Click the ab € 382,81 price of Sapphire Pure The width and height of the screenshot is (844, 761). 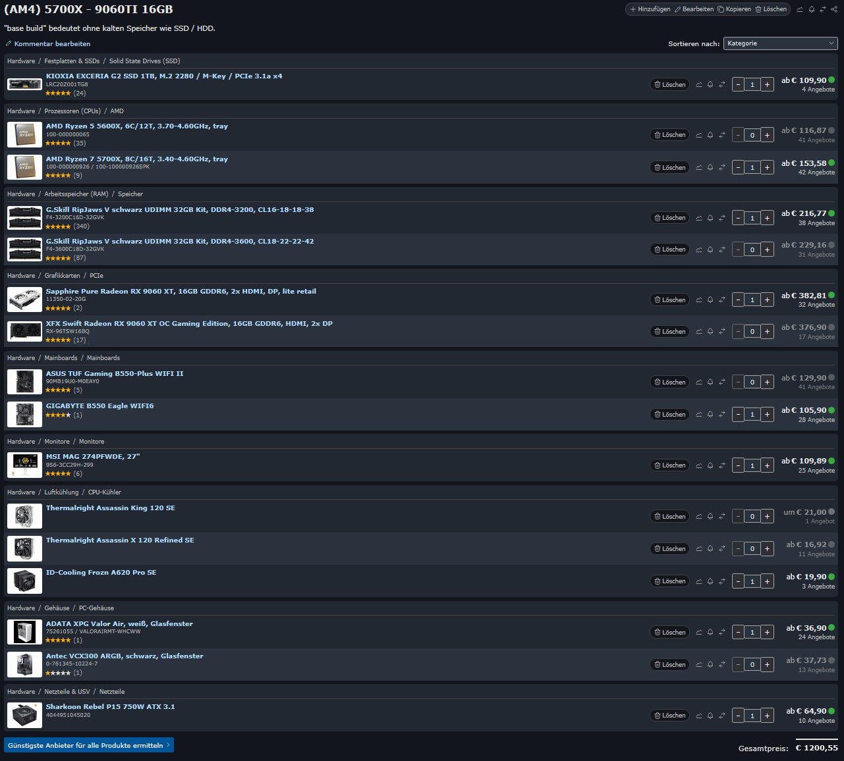804,296
